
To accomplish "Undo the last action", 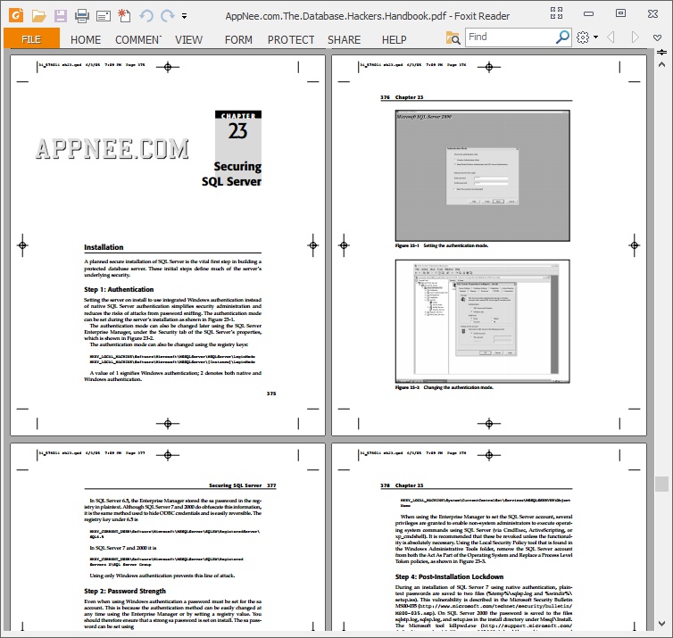I will click(145, 16).
